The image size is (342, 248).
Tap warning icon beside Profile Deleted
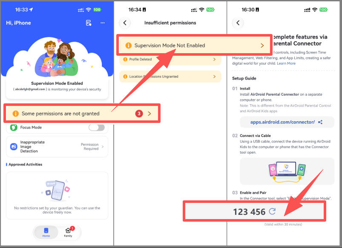[125, 59]
